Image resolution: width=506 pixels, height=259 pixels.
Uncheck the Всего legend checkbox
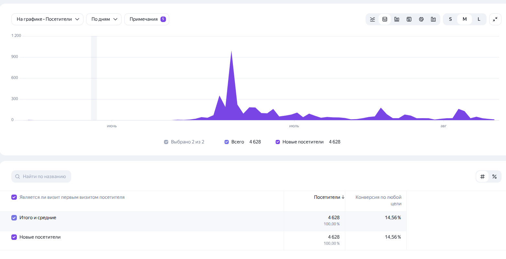tap(226, 142)
